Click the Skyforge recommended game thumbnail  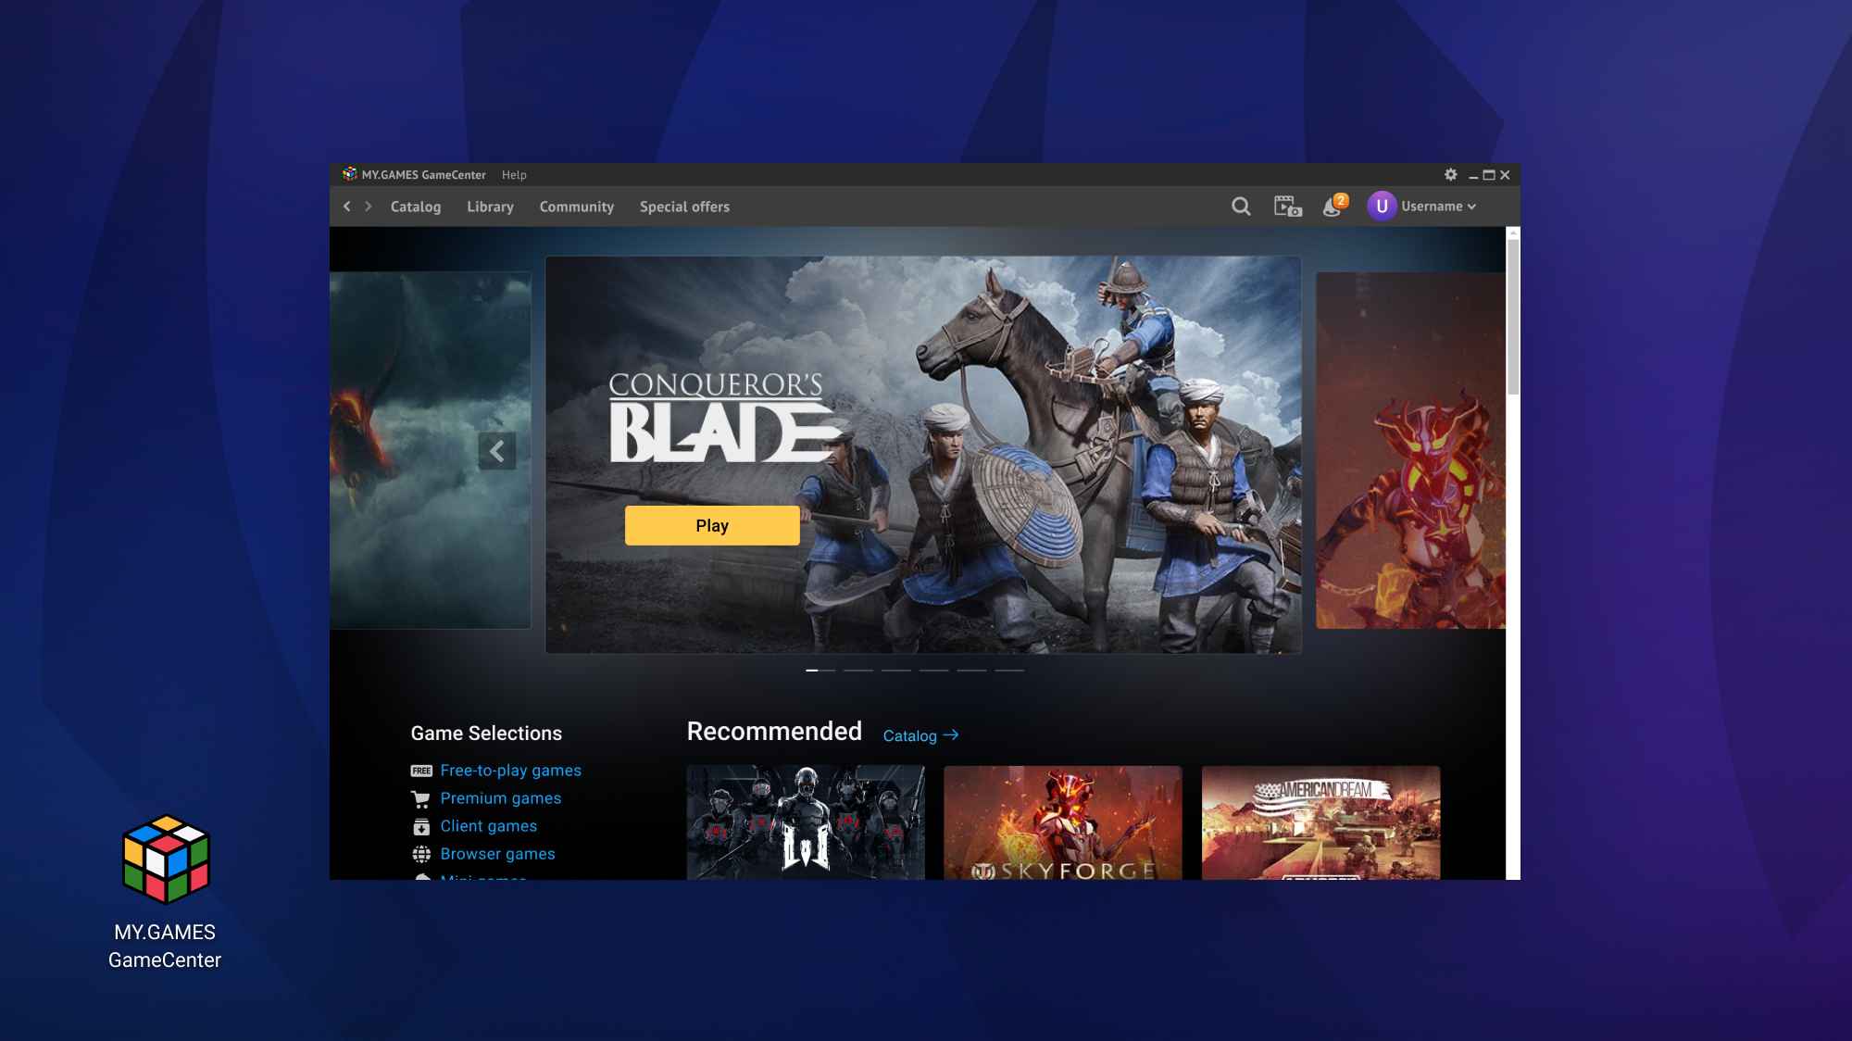tap(1062, 822)
